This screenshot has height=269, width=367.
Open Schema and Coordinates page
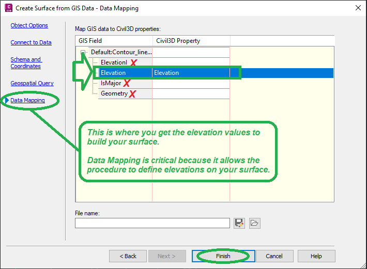26,62
